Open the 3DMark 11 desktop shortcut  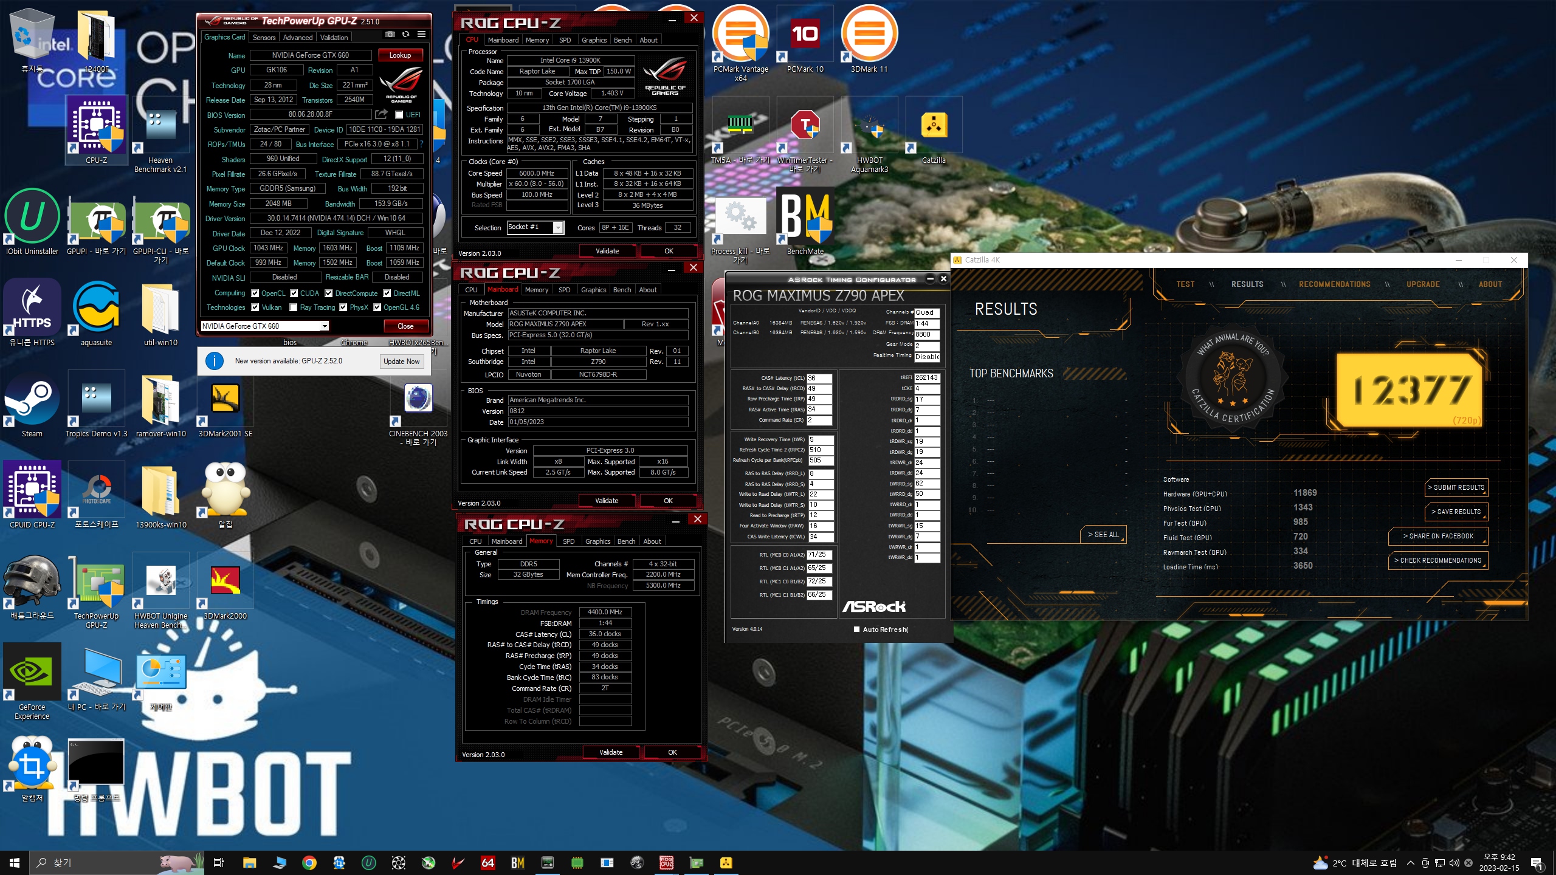point(869,39)
